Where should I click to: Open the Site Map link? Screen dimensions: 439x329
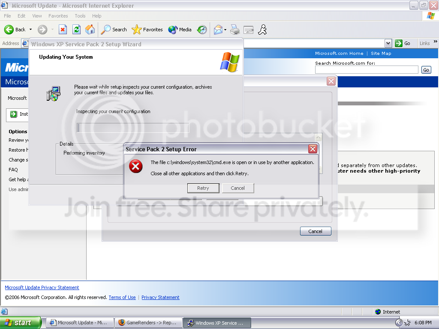(381, 54)
